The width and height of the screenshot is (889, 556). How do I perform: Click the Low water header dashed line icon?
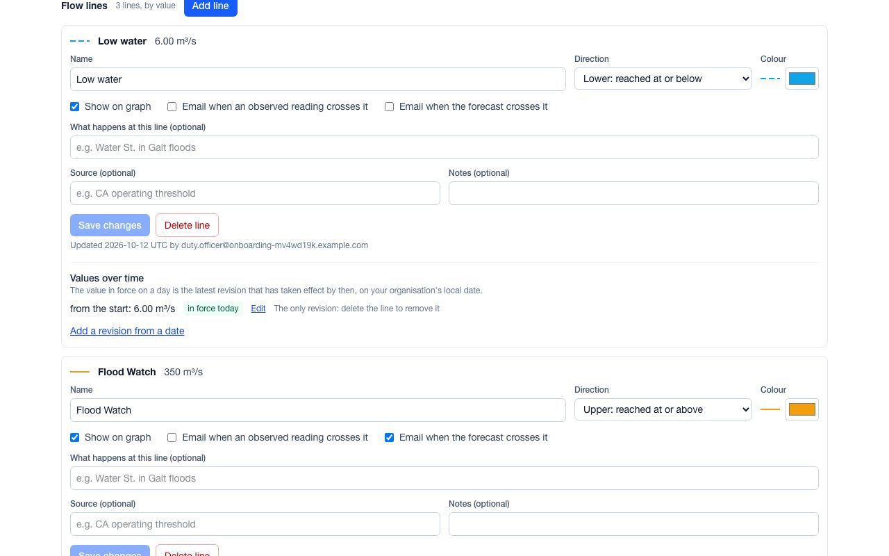coord(80,41)
